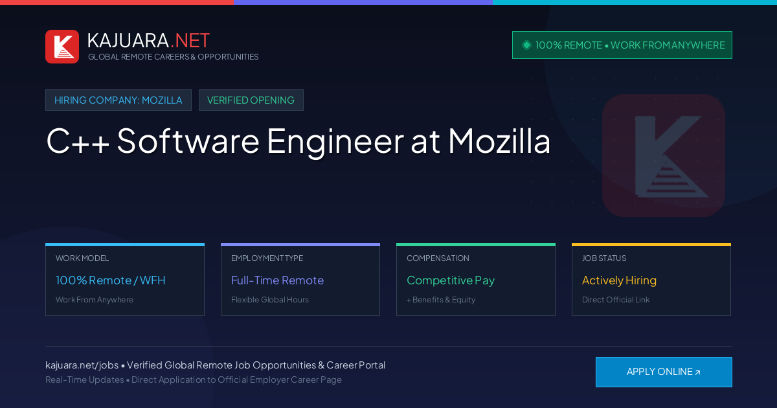The width and height of the screenshot is (777, 408).
Task: Open the Employment Type card
Action: pos(300,280)
